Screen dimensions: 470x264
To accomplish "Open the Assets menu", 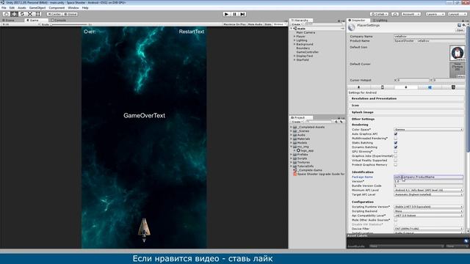I will [22, 8].
